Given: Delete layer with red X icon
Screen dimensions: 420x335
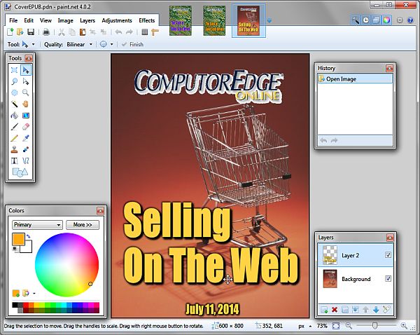Looking at the screenshot, I should pyautogui.click(x=335, y=310).
